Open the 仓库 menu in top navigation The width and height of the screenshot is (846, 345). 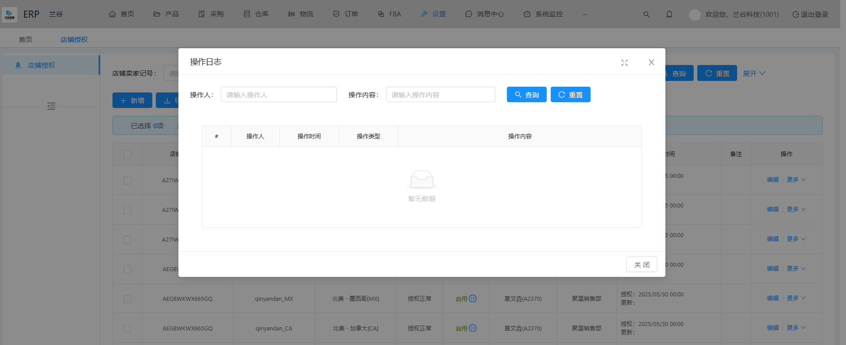pos(256,14)
